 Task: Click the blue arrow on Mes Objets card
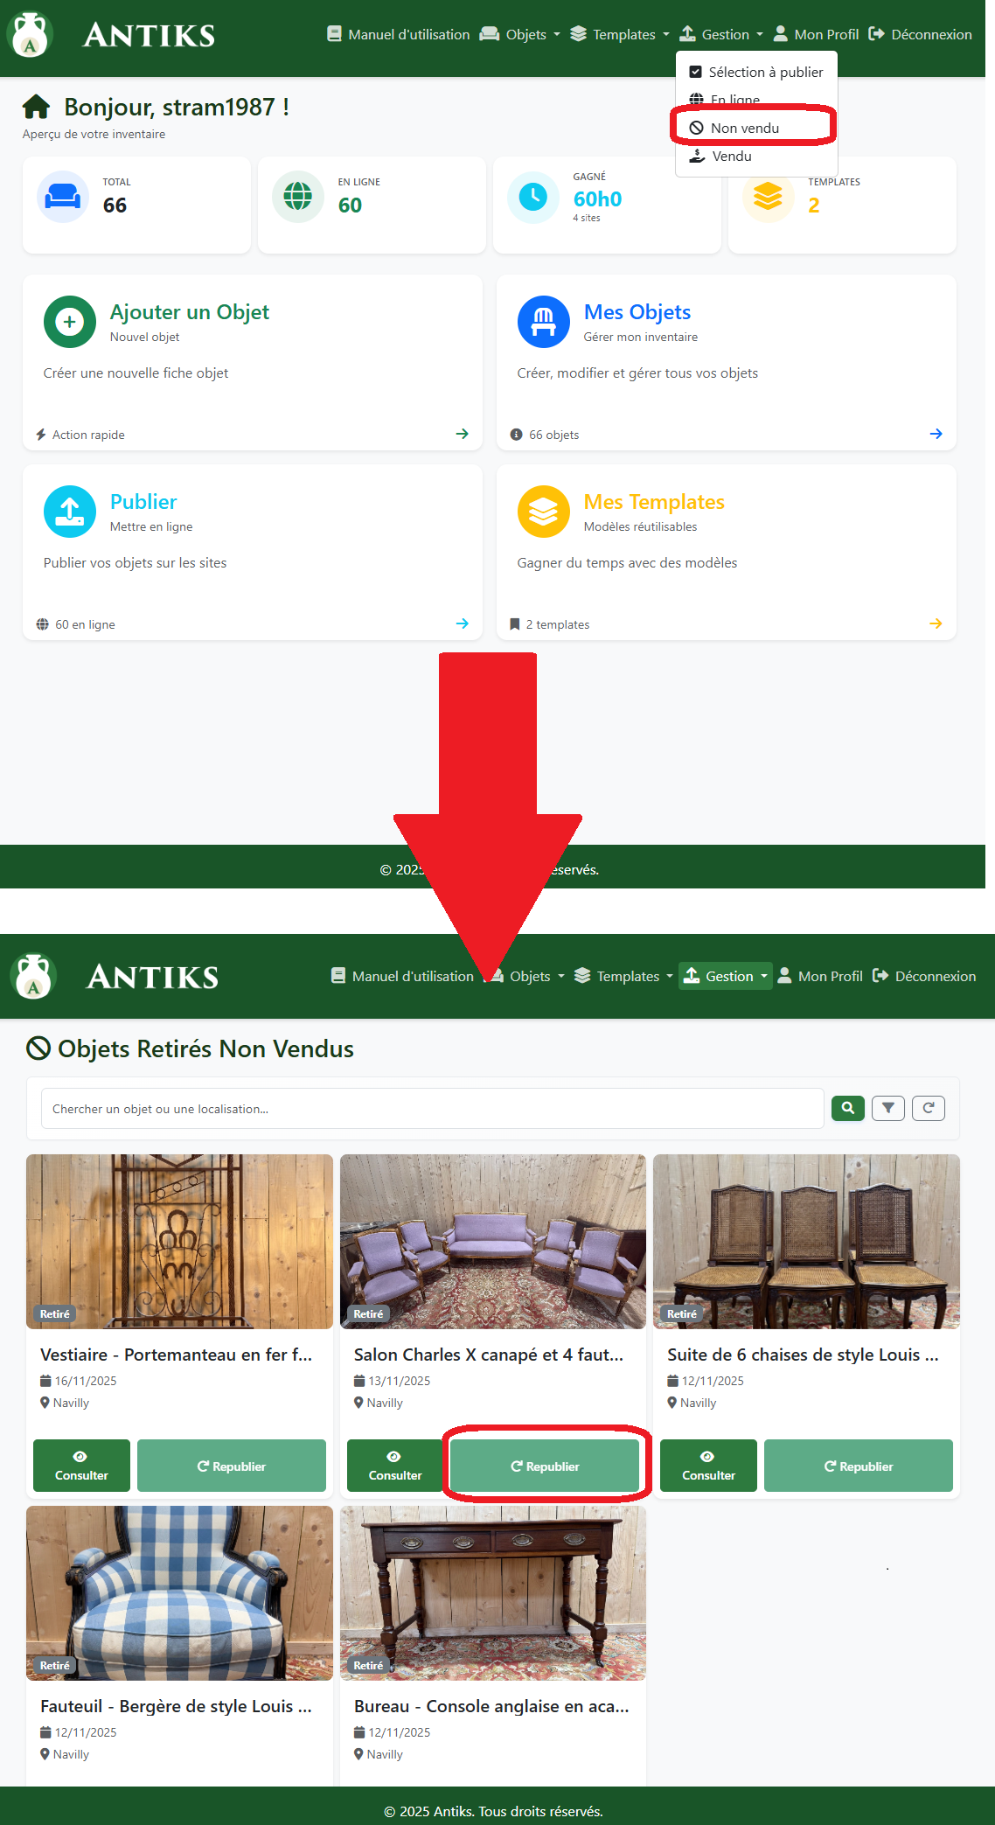[936, 434]
